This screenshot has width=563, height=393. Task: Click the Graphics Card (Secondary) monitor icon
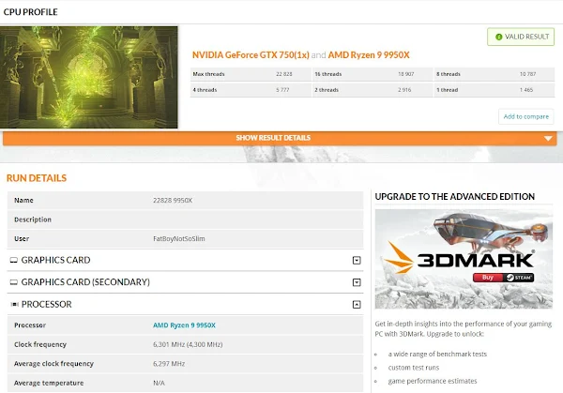click(x=14, y=282)
